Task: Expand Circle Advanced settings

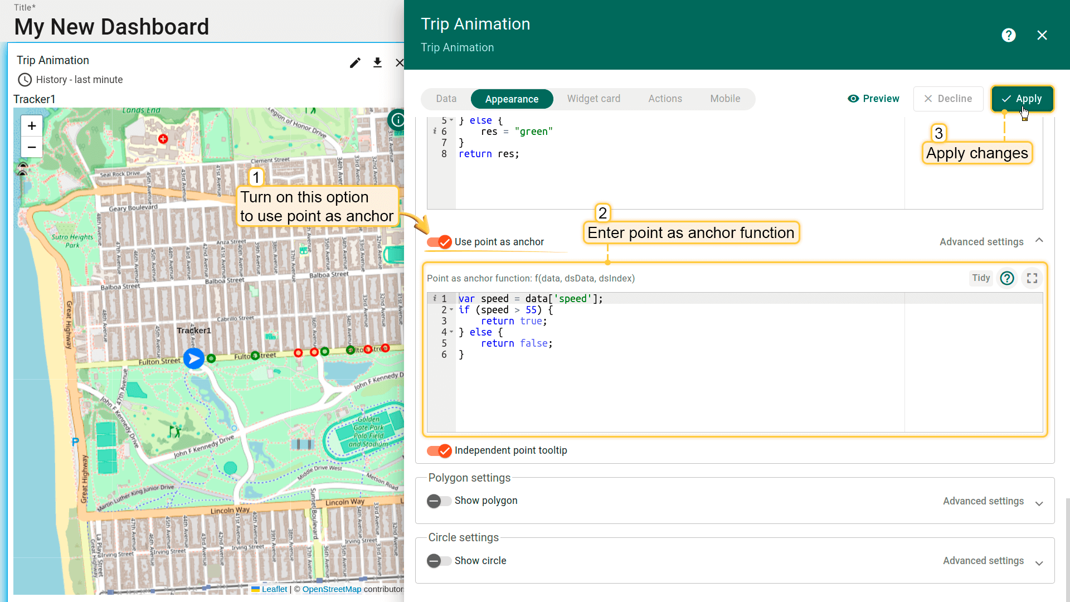Action: pyautogui.click(x=1039, y=562)
